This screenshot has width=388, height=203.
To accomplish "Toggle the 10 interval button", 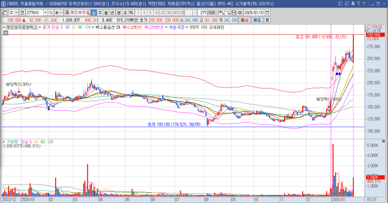I will tap(157, 13).
